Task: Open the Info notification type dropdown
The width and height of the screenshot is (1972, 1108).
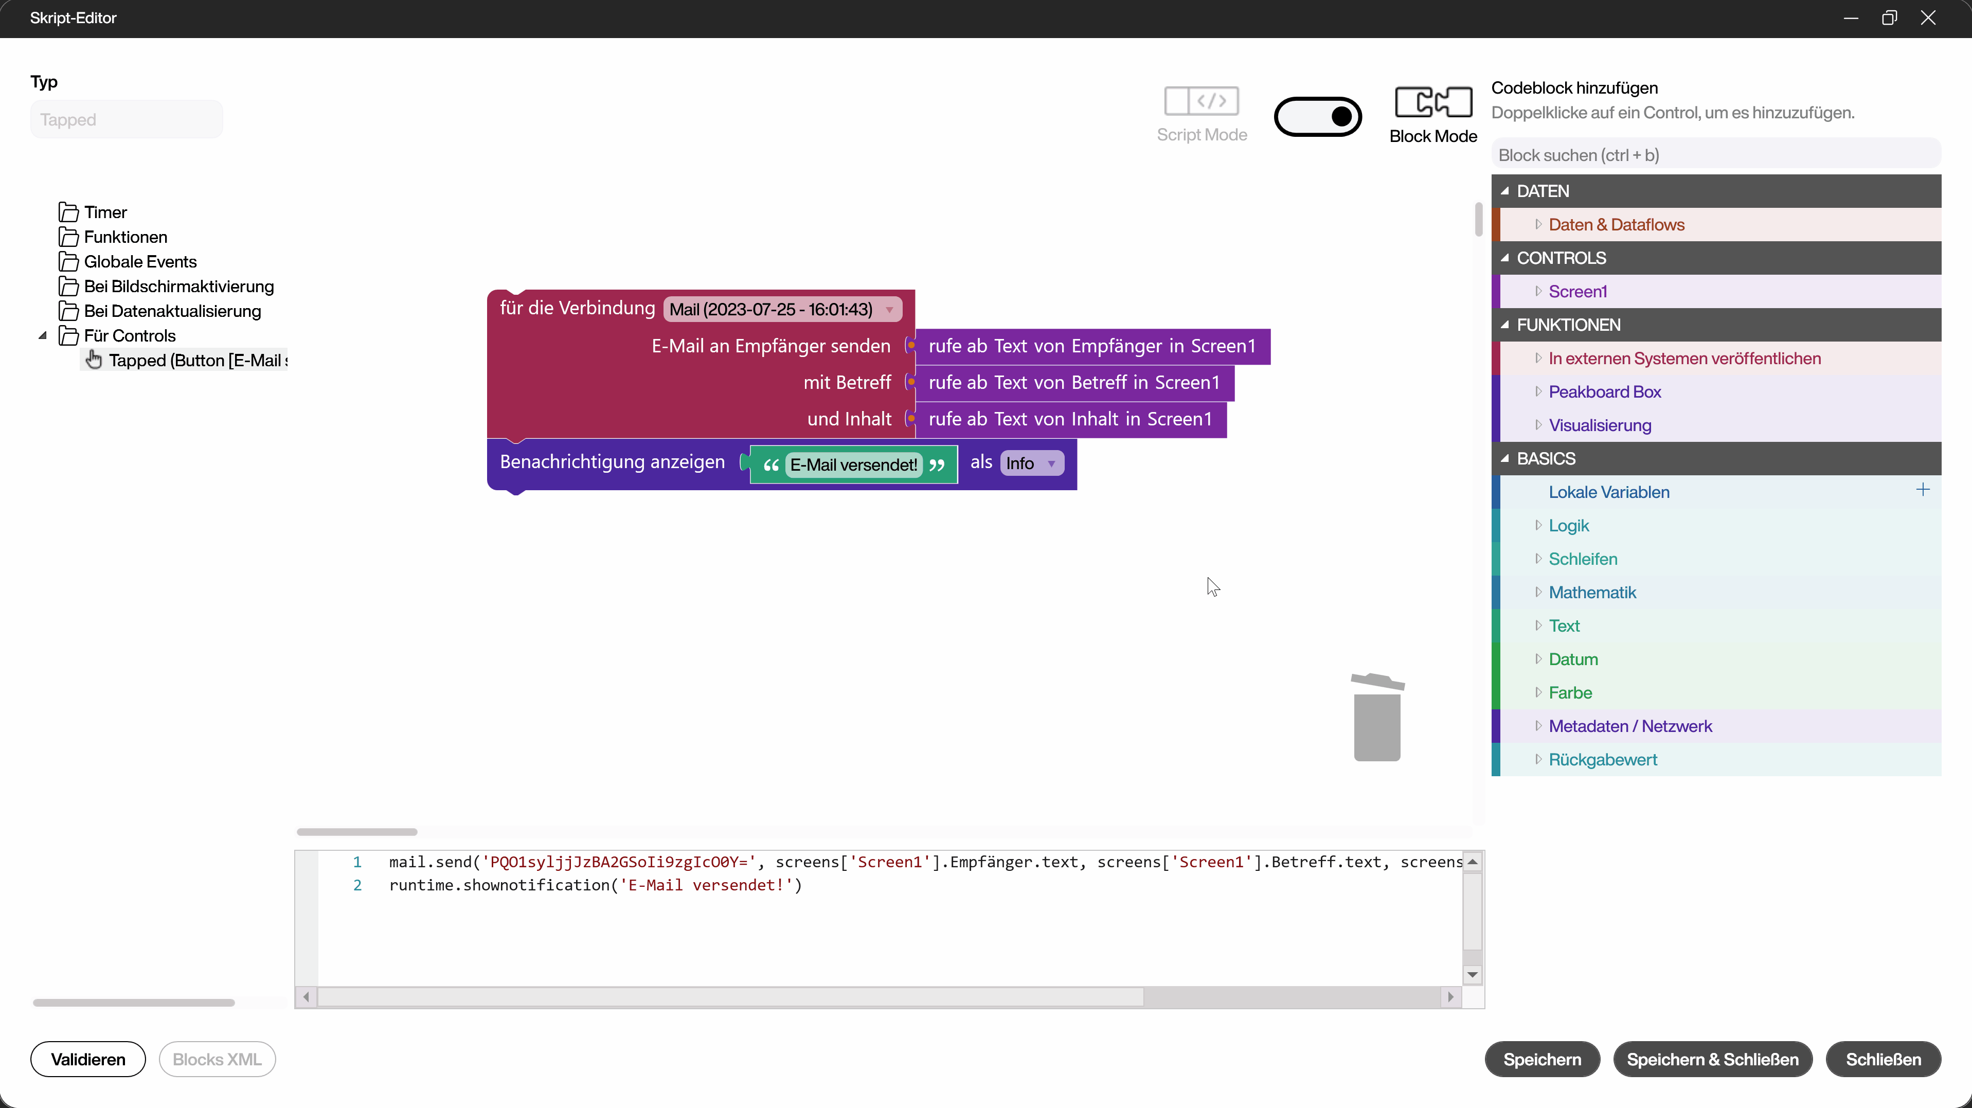Action: pos(1051,463)
